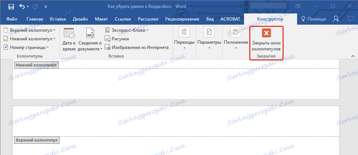Click the Параметры options icon
Image resolution: width=358 pixels, height=155 pixels.
(x=209, y=32)
